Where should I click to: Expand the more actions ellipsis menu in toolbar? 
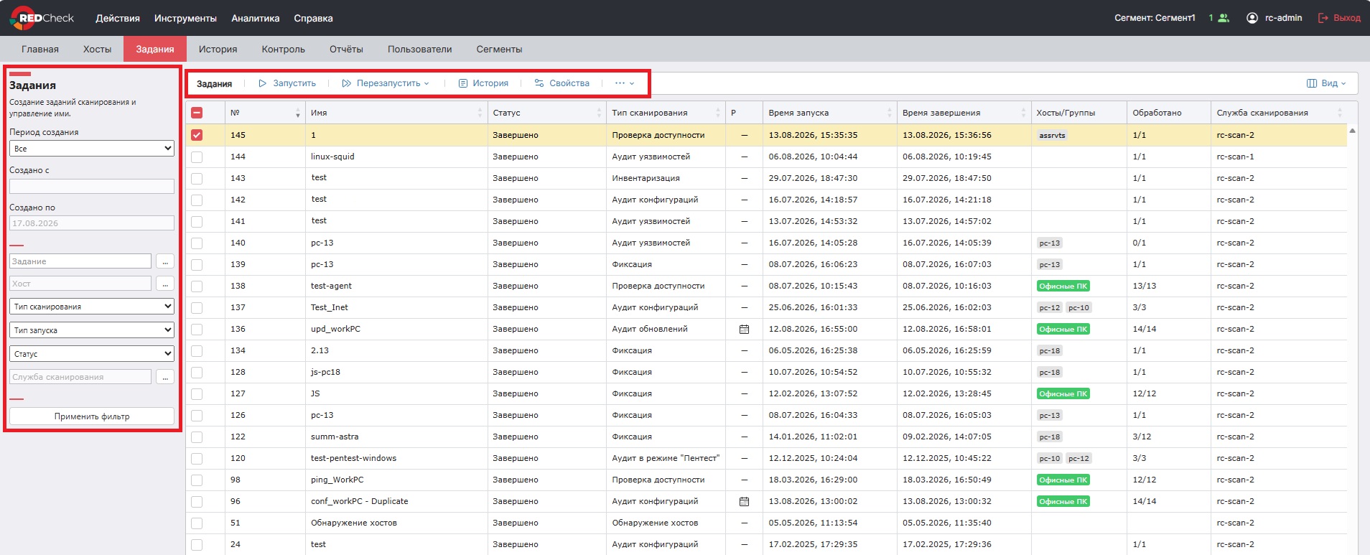click(625, 83)
